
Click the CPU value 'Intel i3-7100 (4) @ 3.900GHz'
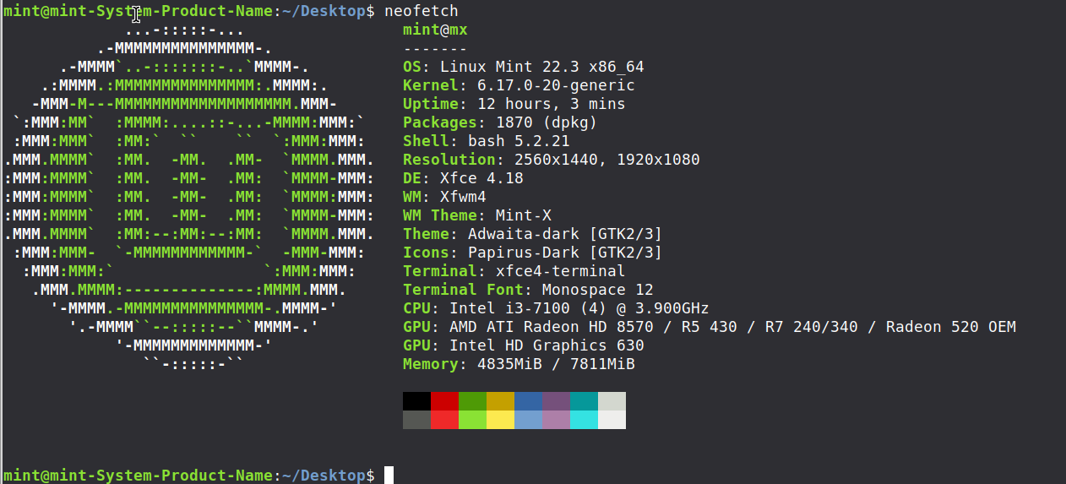click(x=579, y=308)
